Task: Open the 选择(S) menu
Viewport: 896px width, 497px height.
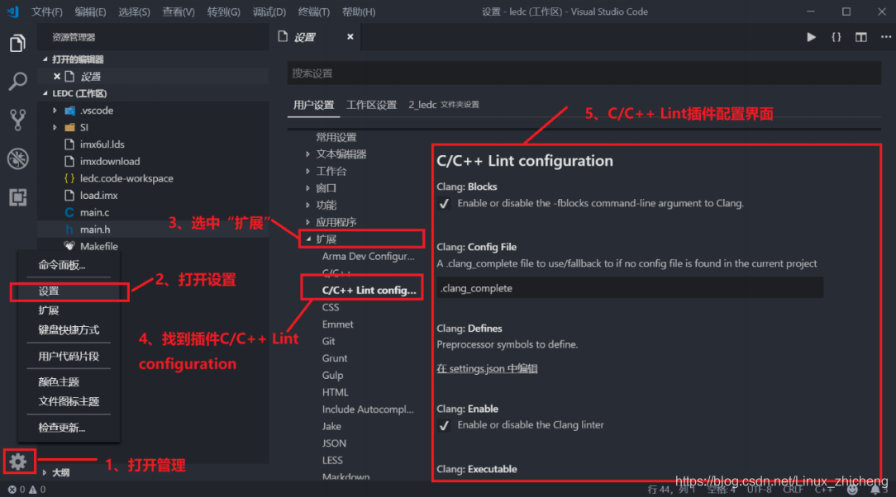Action: (134, 12)
